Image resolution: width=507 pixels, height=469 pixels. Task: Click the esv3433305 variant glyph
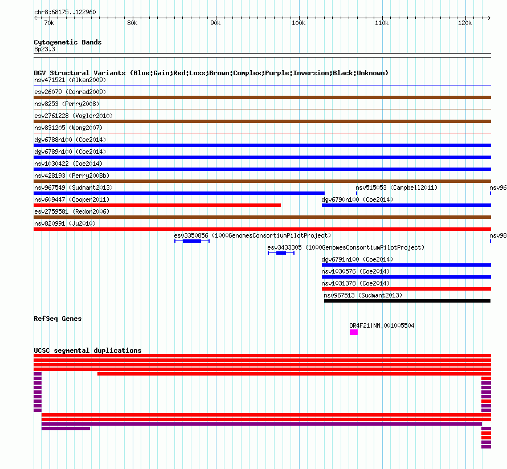tap(281, 253)
